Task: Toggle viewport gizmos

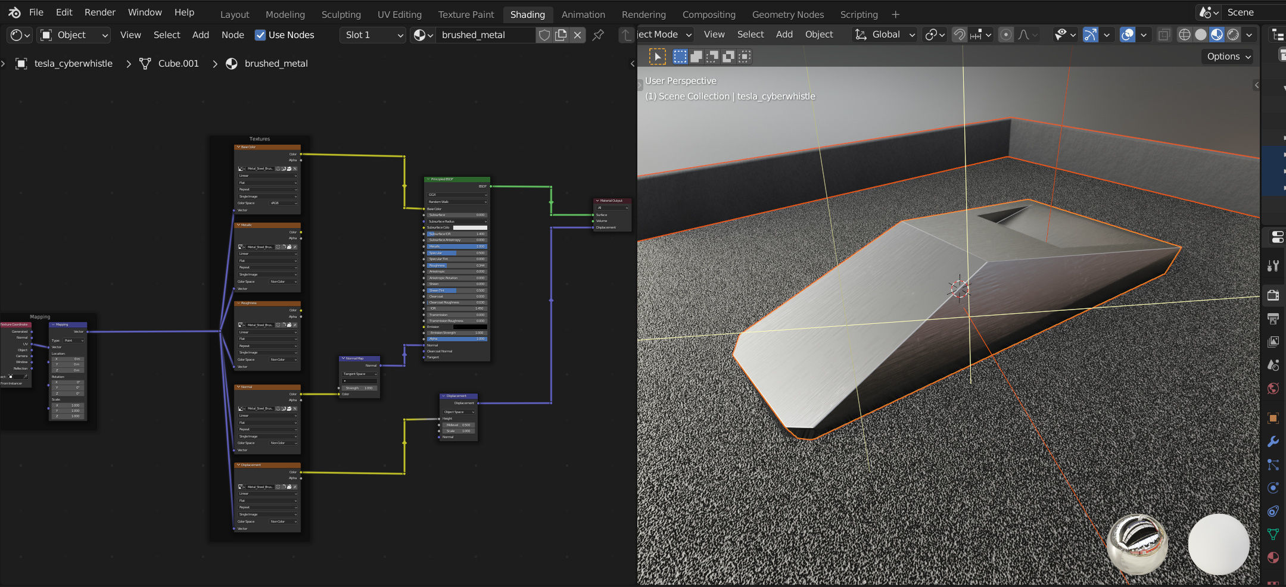Action: [x=1091, y=35]
